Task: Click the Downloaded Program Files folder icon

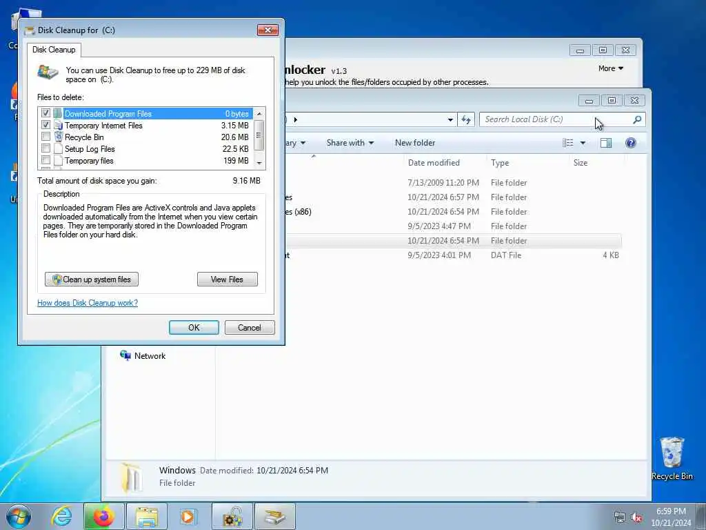Action: [x=58, y=113]
